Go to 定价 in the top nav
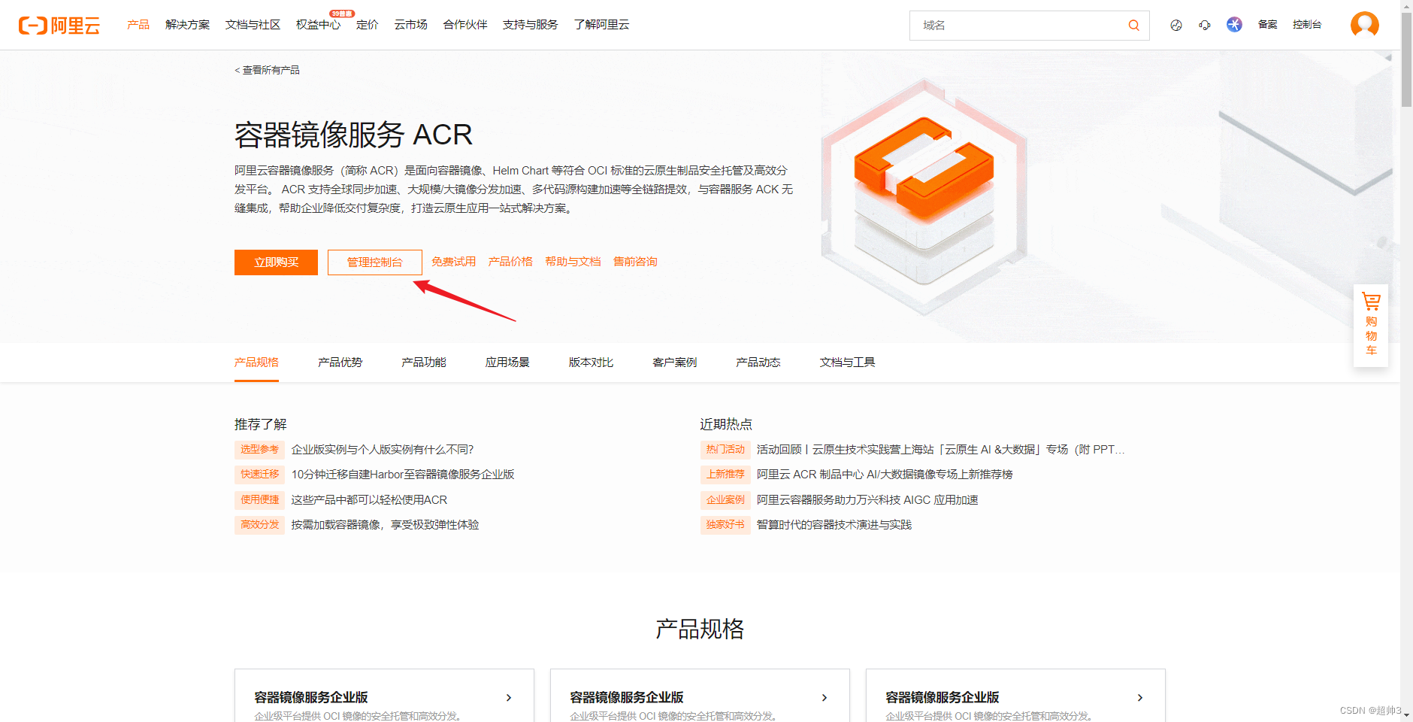This screenshot has width=1413, height=722. coord(367,25)
